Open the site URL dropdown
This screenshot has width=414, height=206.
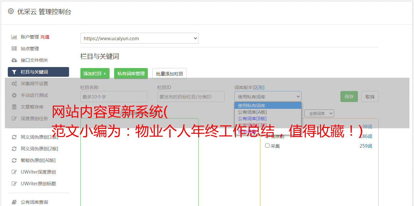click(x=139, y=38)
